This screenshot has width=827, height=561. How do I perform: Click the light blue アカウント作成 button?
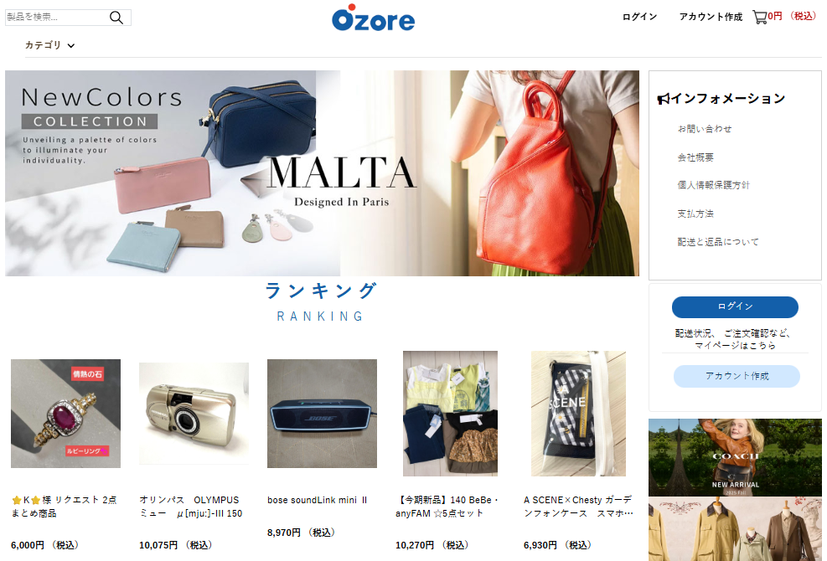[x=737, y=376]
